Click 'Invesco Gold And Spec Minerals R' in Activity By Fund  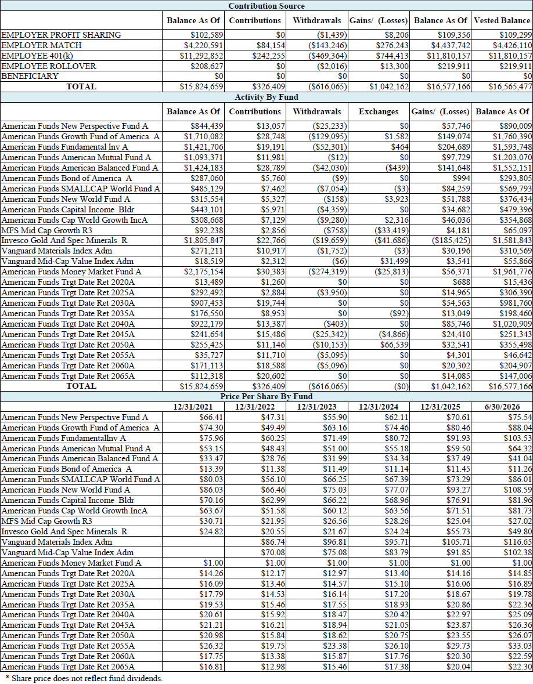(64, 240)
